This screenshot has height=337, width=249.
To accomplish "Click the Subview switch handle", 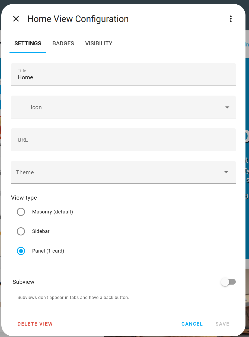I will click(225, 282).
